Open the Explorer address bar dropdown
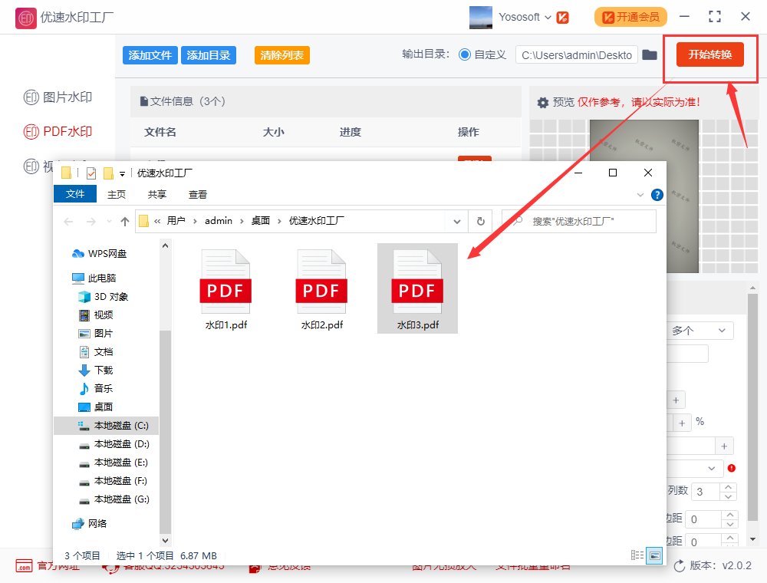This screenshot has height=583, width=767. (x=457, y=221)
